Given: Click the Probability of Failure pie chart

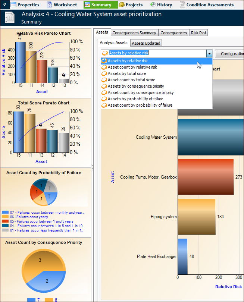Looking at the screenshot, I should (x=44, y=192).
